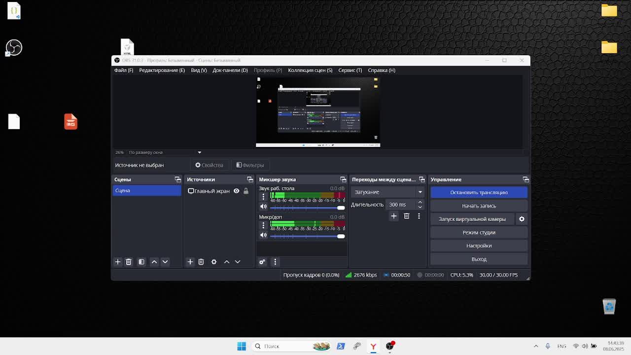Increase transition duration with up arrow
631x355 pixels.
(420, 202)
